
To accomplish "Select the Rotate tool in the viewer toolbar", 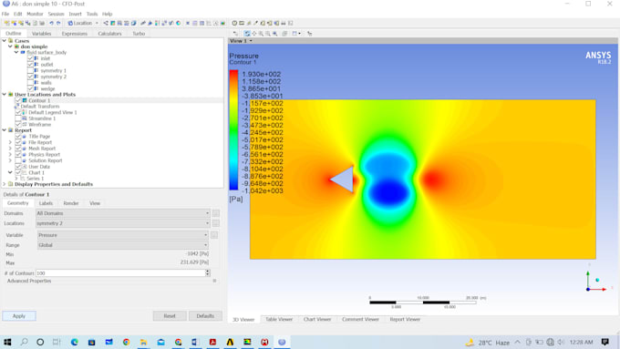I will tap(247, 34).
